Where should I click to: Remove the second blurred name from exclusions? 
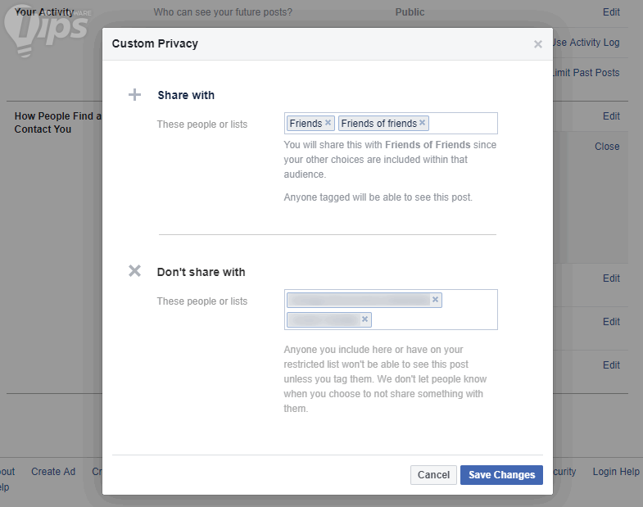pos(365,319)
